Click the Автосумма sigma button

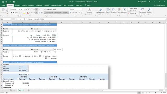coord(133,9)
